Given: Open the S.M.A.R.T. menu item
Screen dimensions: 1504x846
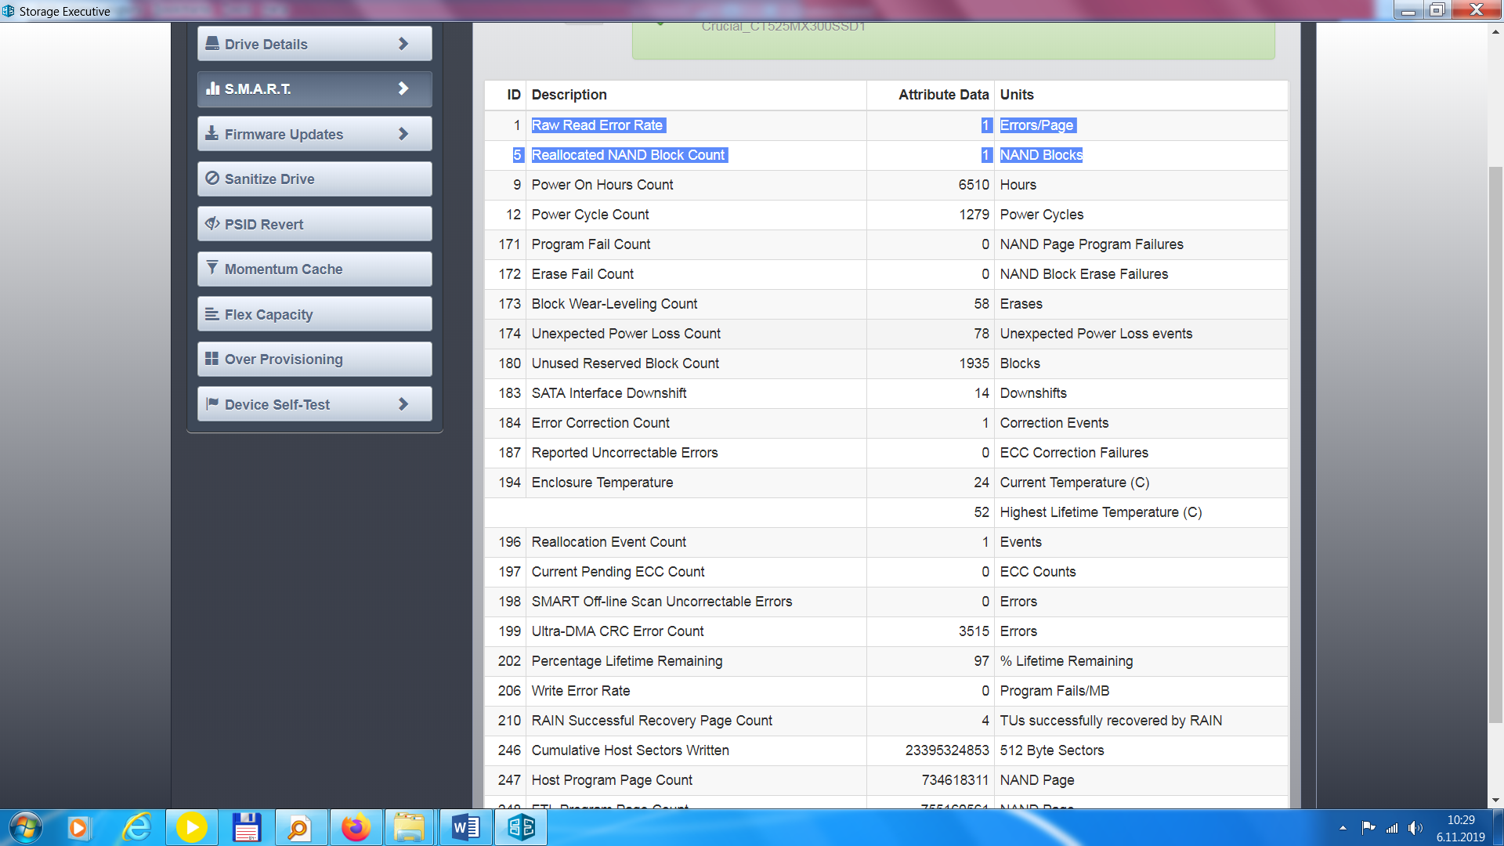Looking at the screenshot, I should click(x=314, y=89).
